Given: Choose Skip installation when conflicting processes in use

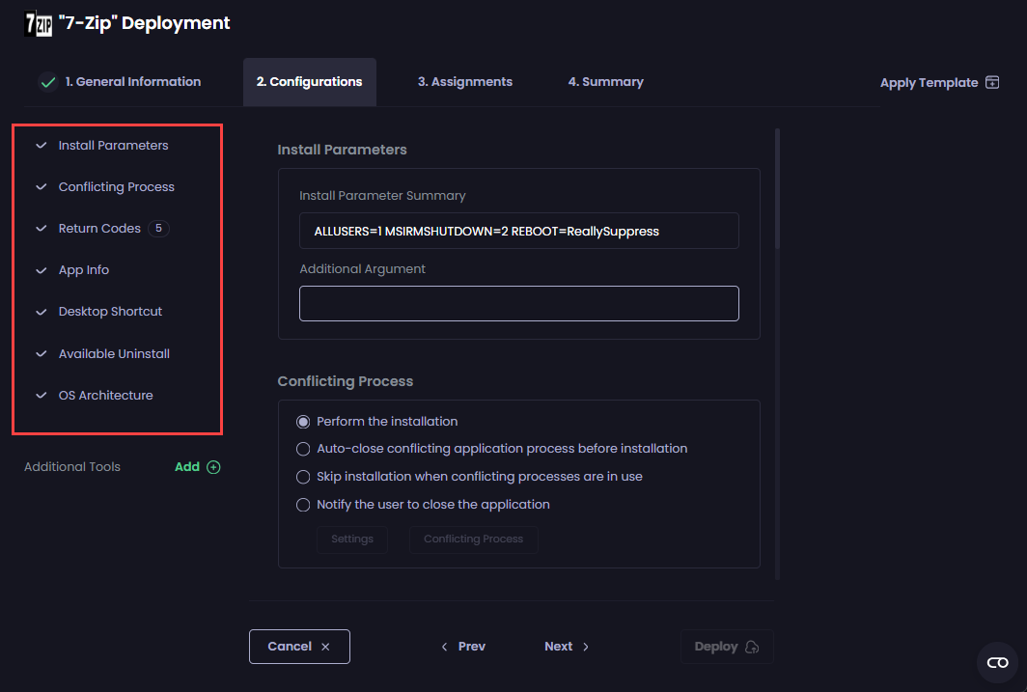Looking at the screenshot, I should point(304,477).
